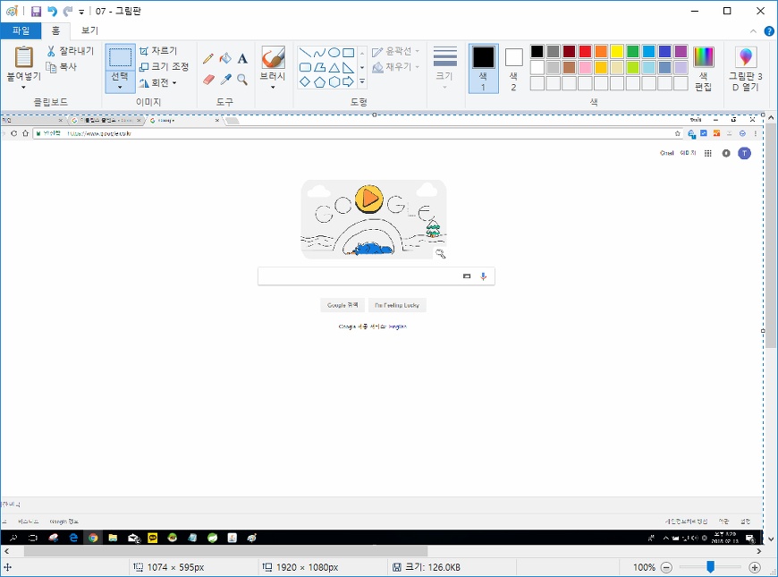Open the Outline (윤곽선) dropdown
Screen dimensions: 778x577
click(x=396, y=51)
